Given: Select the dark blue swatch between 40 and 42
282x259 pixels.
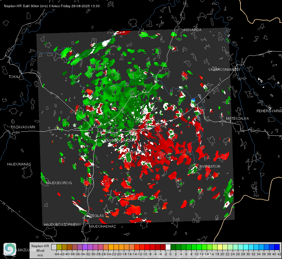Looking at the screenshot, I should click(277, 247).
